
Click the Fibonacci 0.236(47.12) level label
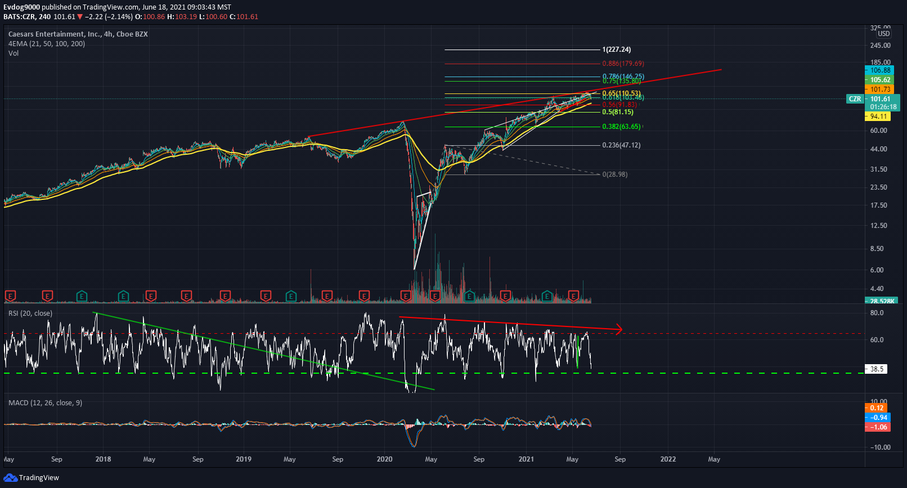click(x=621, y=145)
